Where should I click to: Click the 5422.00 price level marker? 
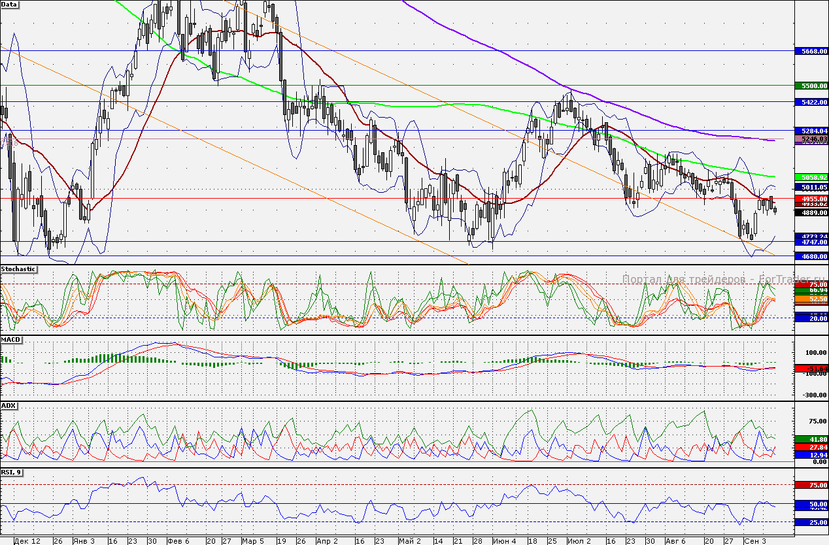pos(811,102)
